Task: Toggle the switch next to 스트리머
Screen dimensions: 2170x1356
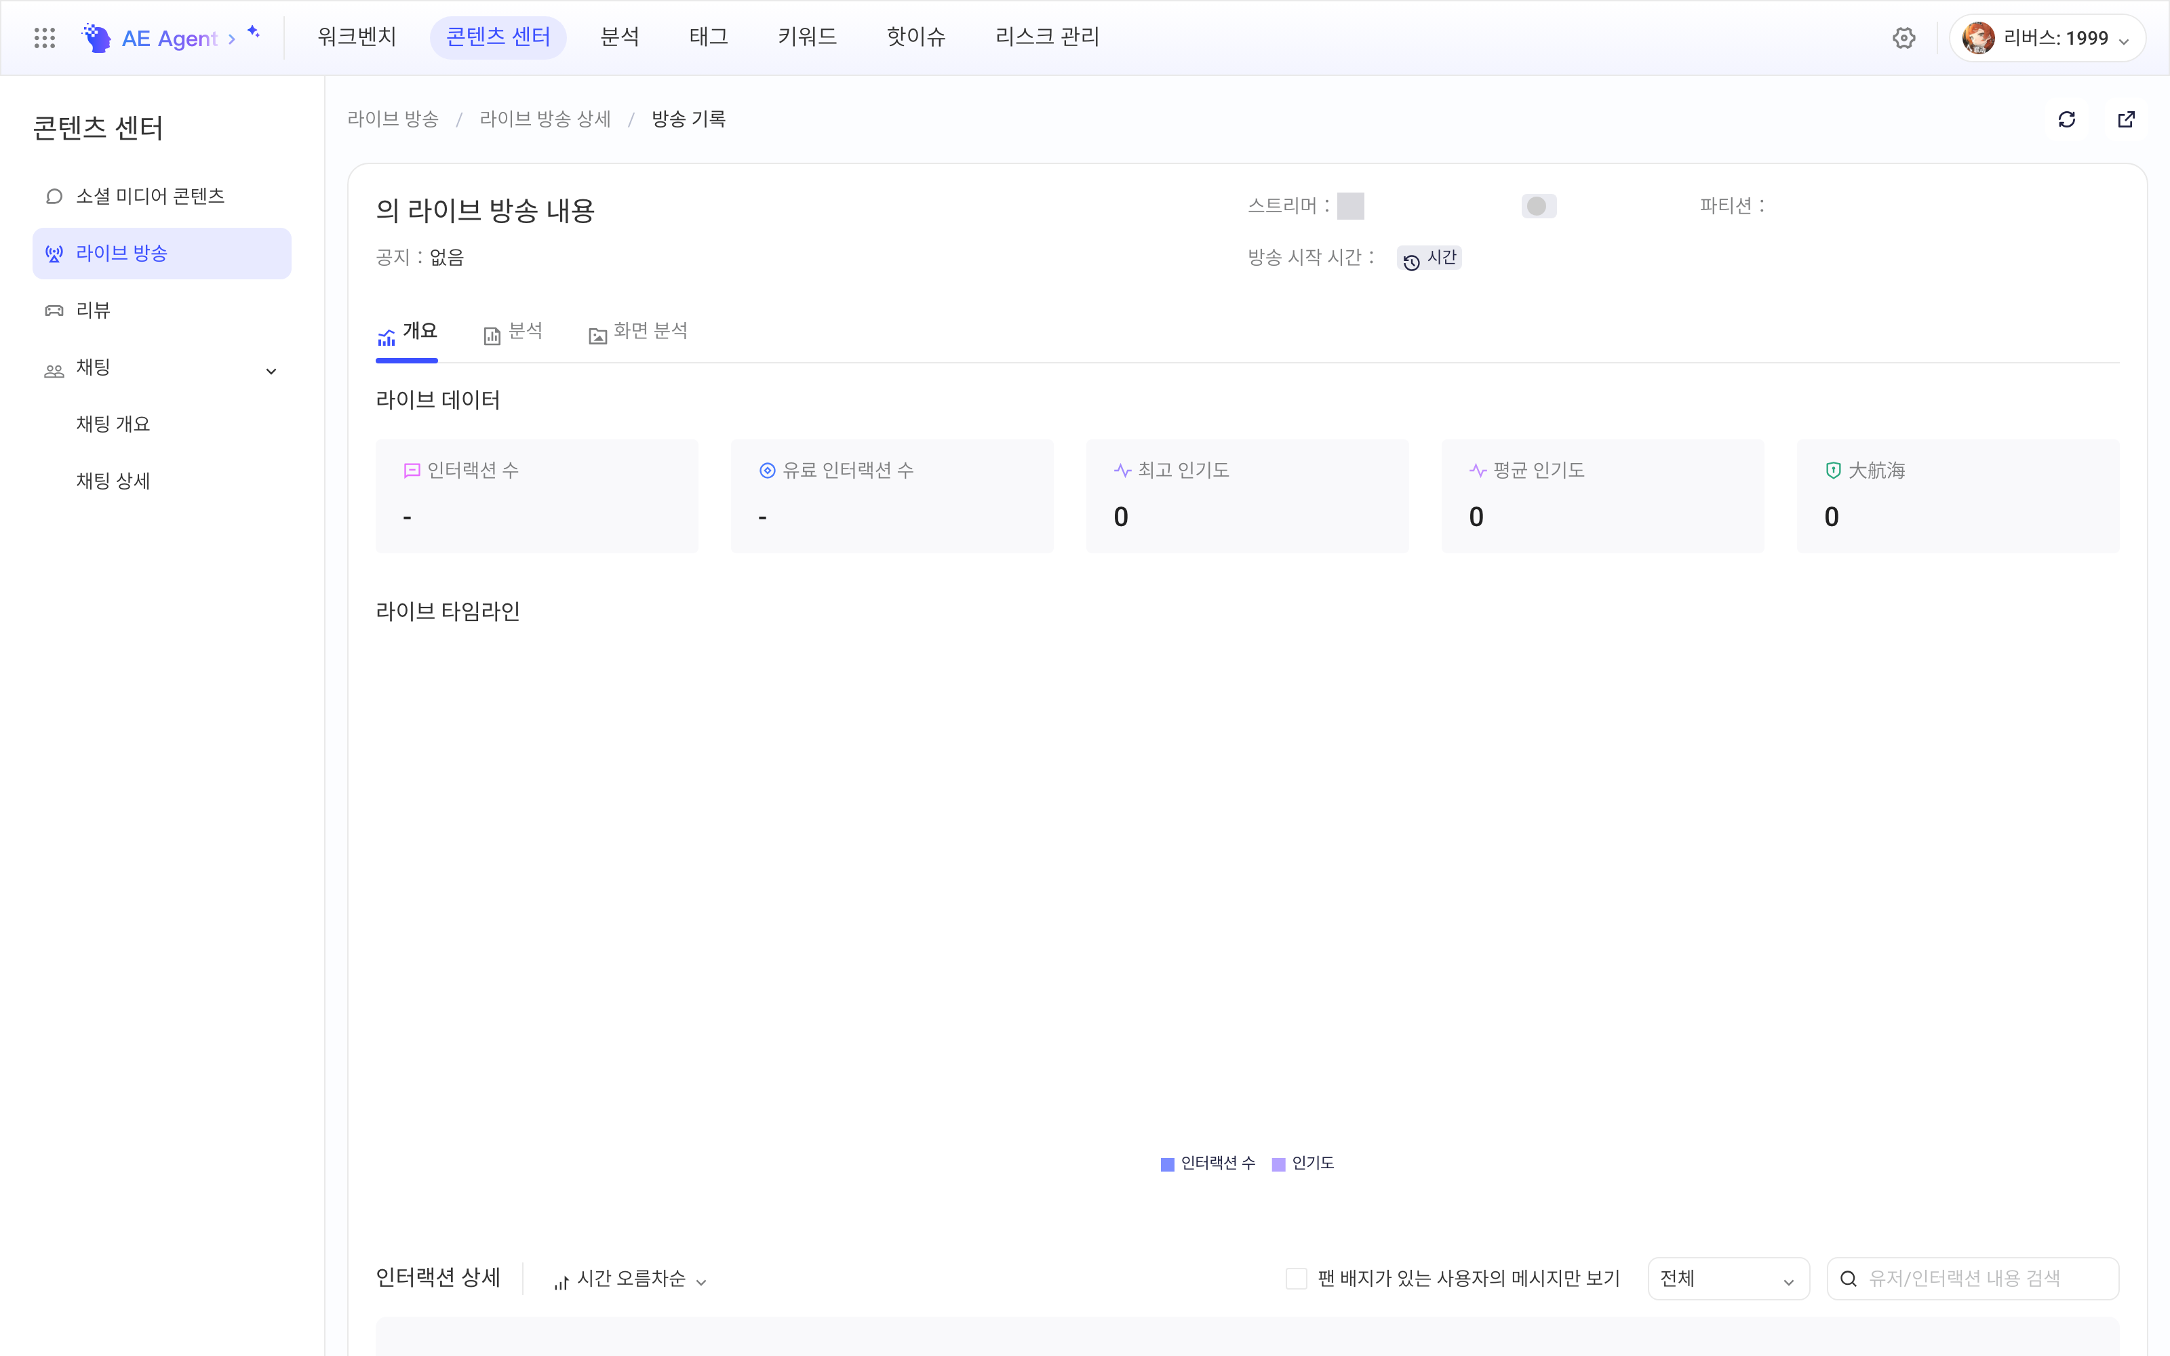Action: click(1539, 206)
